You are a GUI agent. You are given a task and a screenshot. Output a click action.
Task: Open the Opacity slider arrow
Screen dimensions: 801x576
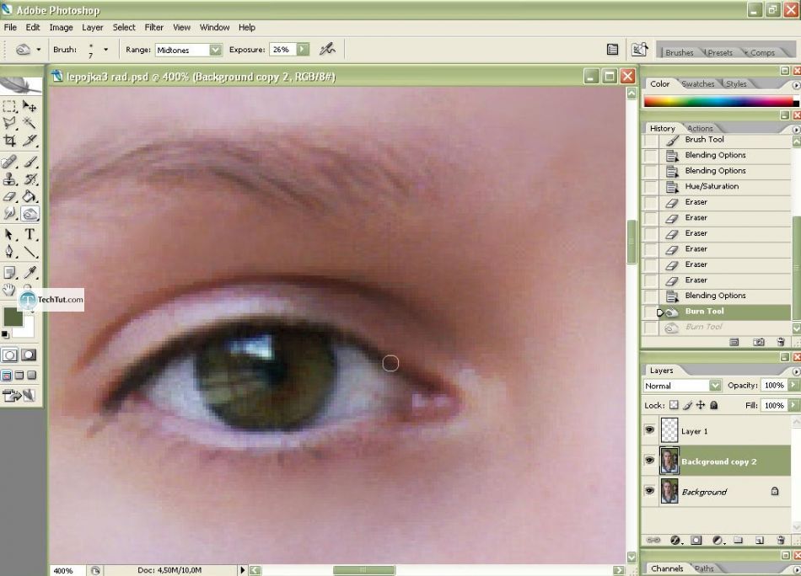[793, 385]
